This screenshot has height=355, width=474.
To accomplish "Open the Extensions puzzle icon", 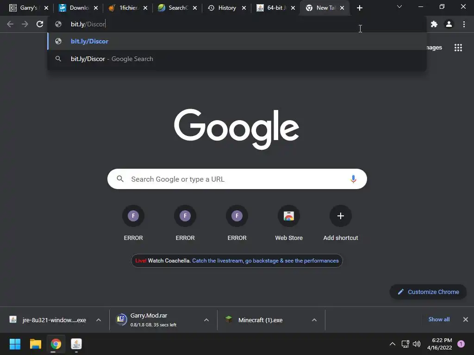I will 434,24.
